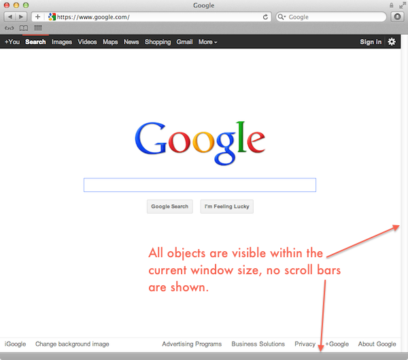Switch to Videos

click(87, 42)
